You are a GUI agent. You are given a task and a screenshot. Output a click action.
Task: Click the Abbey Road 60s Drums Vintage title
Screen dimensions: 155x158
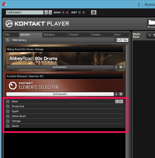25,49
